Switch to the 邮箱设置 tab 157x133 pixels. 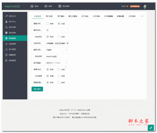coord(120,16)
